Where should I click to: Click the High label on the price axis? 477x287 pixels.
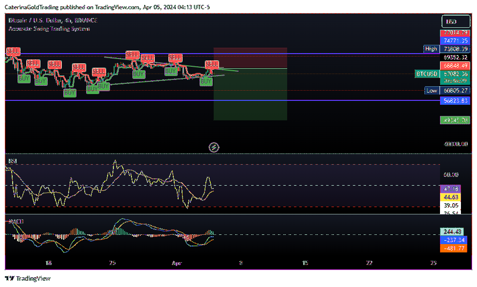click(x=431, y=49)
